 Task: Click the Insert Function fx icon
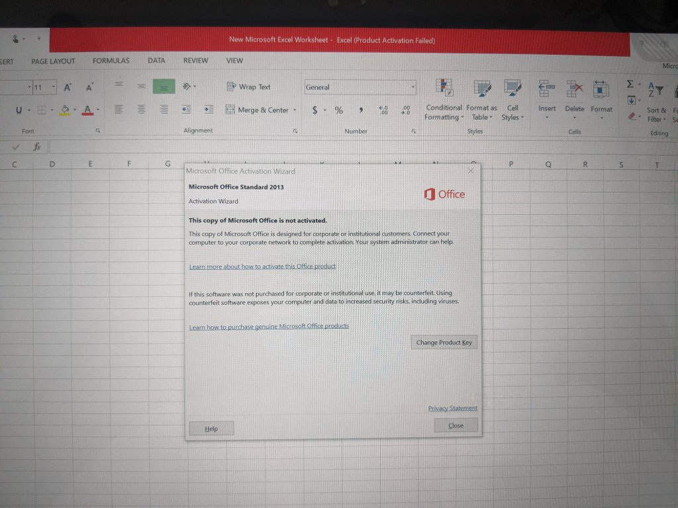(37, 147)
